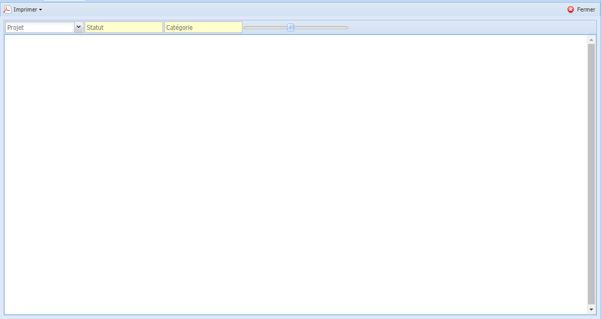The width and height of the screenshot is (601, 319).
Task: Click the PDF icon beside Imprimer
Action: 7,9
